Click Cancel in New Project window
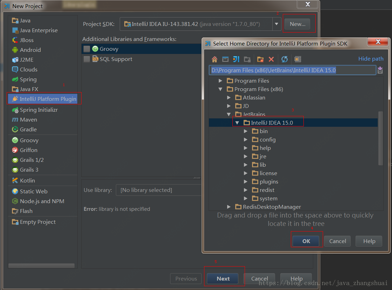392x290 pixels. 259,279
